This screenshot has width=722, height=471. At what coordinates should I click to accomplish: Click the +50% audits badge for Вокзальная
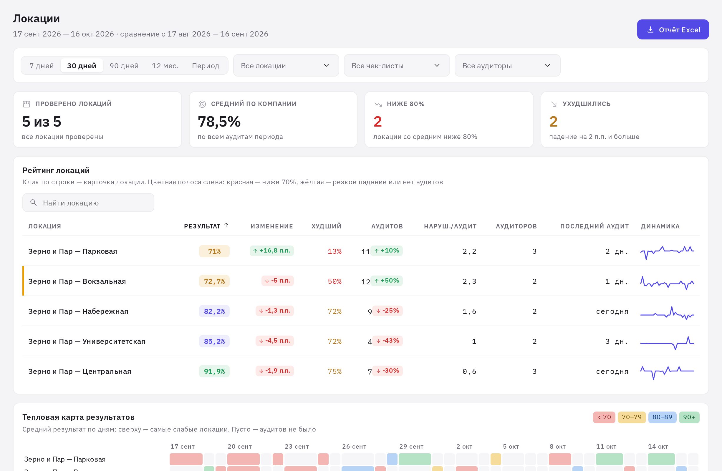387,281
